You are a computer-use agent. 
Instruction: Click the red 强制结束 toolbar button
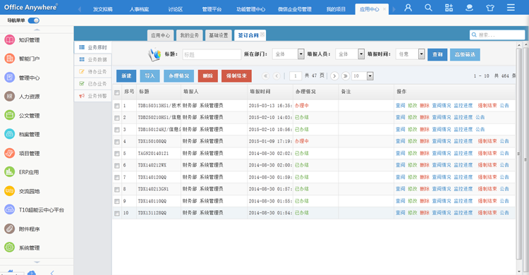pos(236,76)
